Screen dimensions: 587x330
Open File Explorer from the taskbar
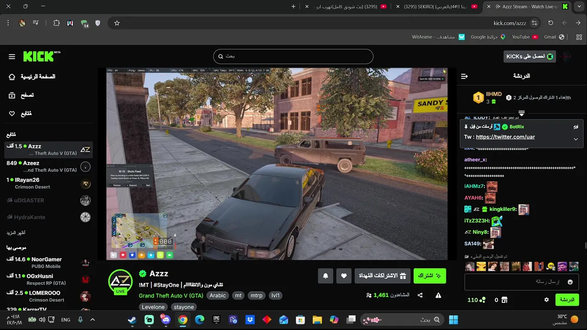(317, 320)
